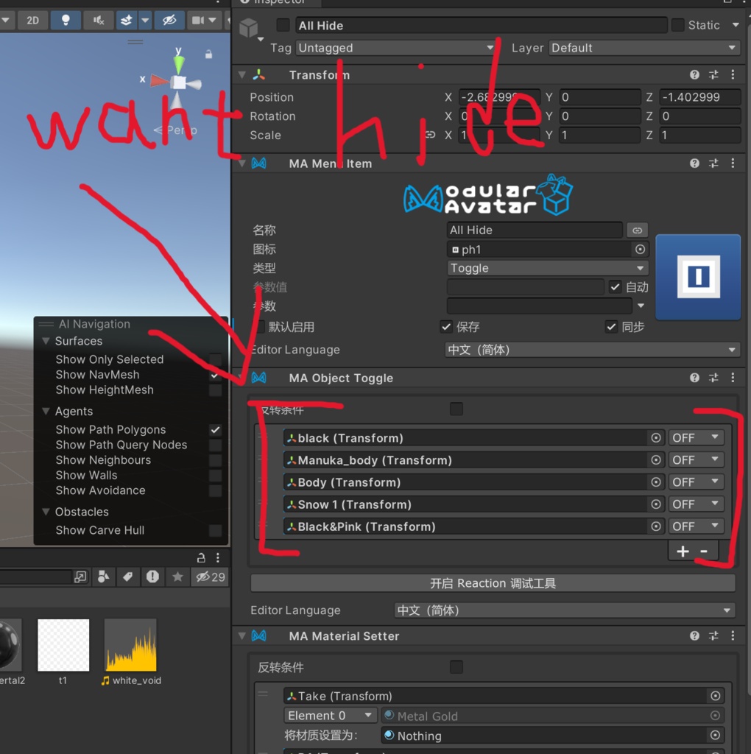751x754 pixels.
Task: Click object picker for black (Transform)
Action: click(x=656, y=438)
